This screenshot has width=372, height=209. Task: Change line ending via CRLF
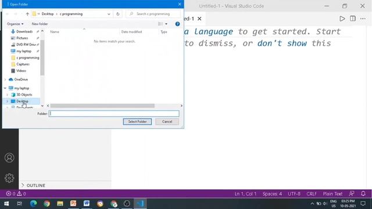tap(312, 193)
